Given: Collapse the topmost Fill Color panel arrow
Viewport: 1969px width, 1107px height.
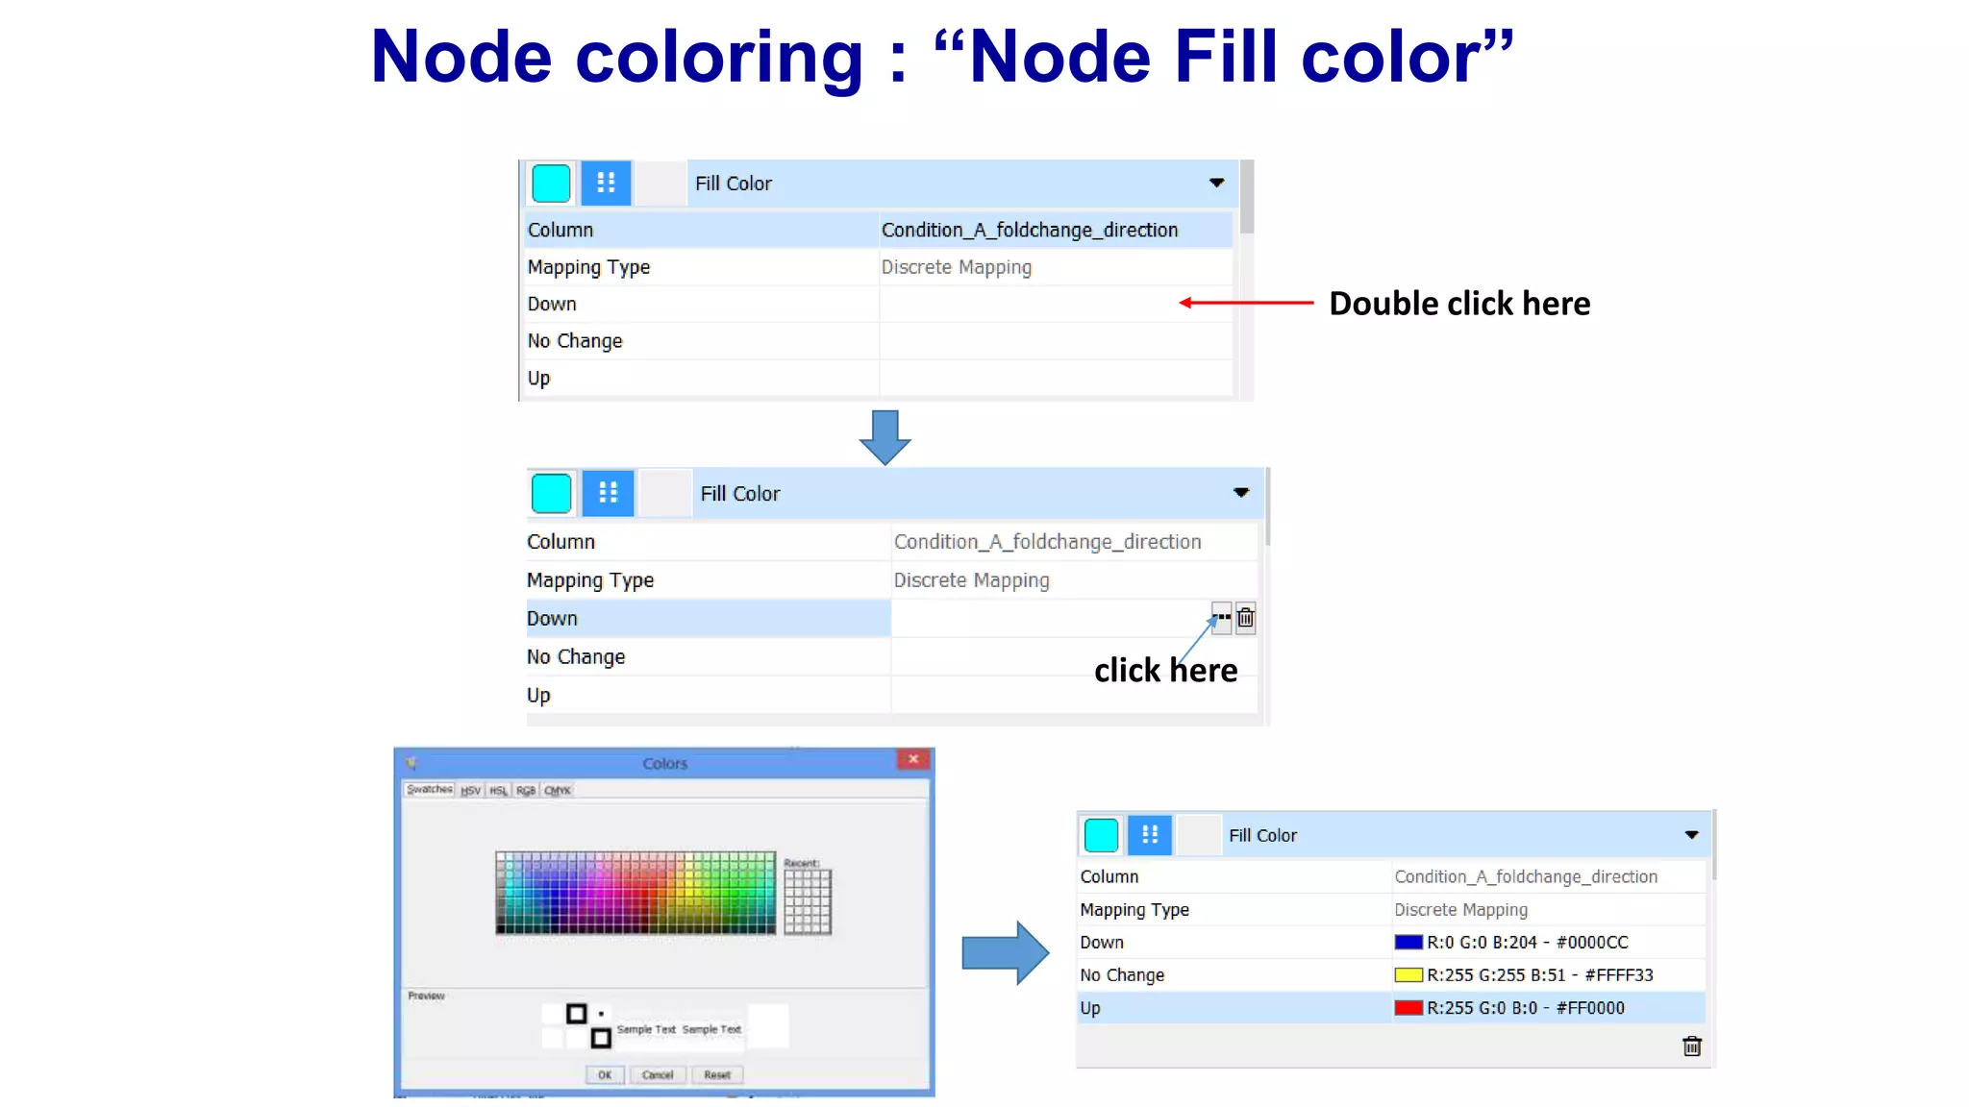Looking at the screenshot, I should (x=1216, y=183).
